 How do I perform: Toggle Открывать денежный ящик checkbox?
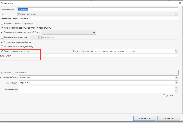pyautogui.click(x=2, y=42)
